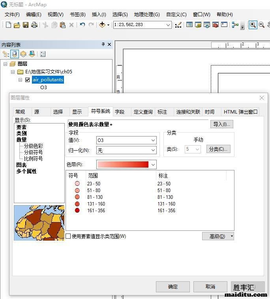This screenshot has height=299, width=270.
Task: Open the Add Data dropdown arrow
Action: coord(109,25)
